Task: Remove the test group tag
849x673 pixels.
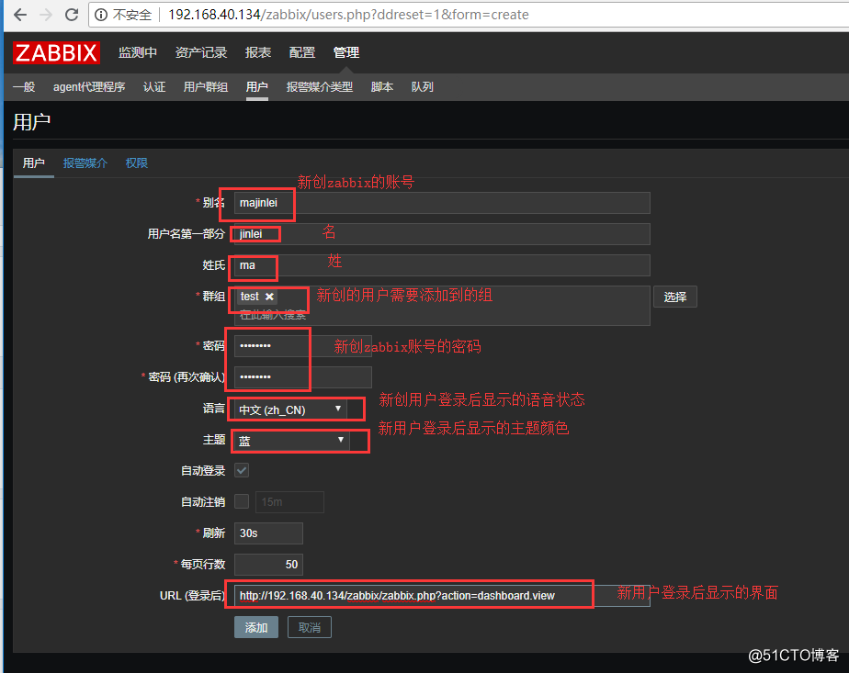Action: point(269,297)
